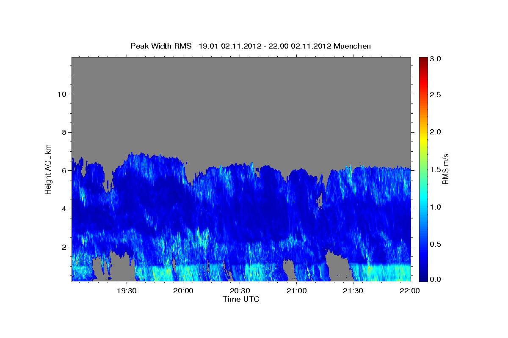The height and width of the screenshot is (338, 508).
Task: Click the 20:00 time tick label
Action: point(183,291)
